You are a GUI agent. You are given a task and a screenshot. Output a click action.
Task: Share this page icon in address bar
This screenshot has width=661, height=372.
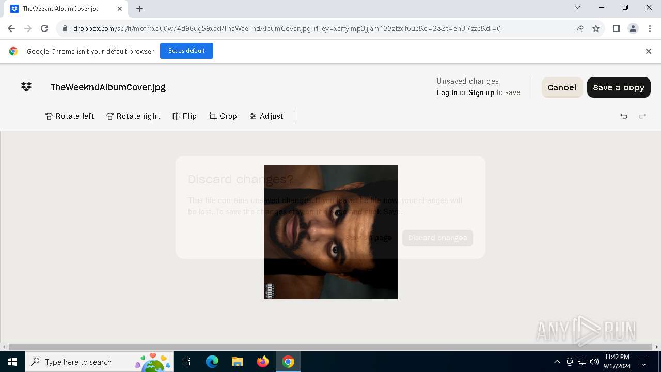579,28
